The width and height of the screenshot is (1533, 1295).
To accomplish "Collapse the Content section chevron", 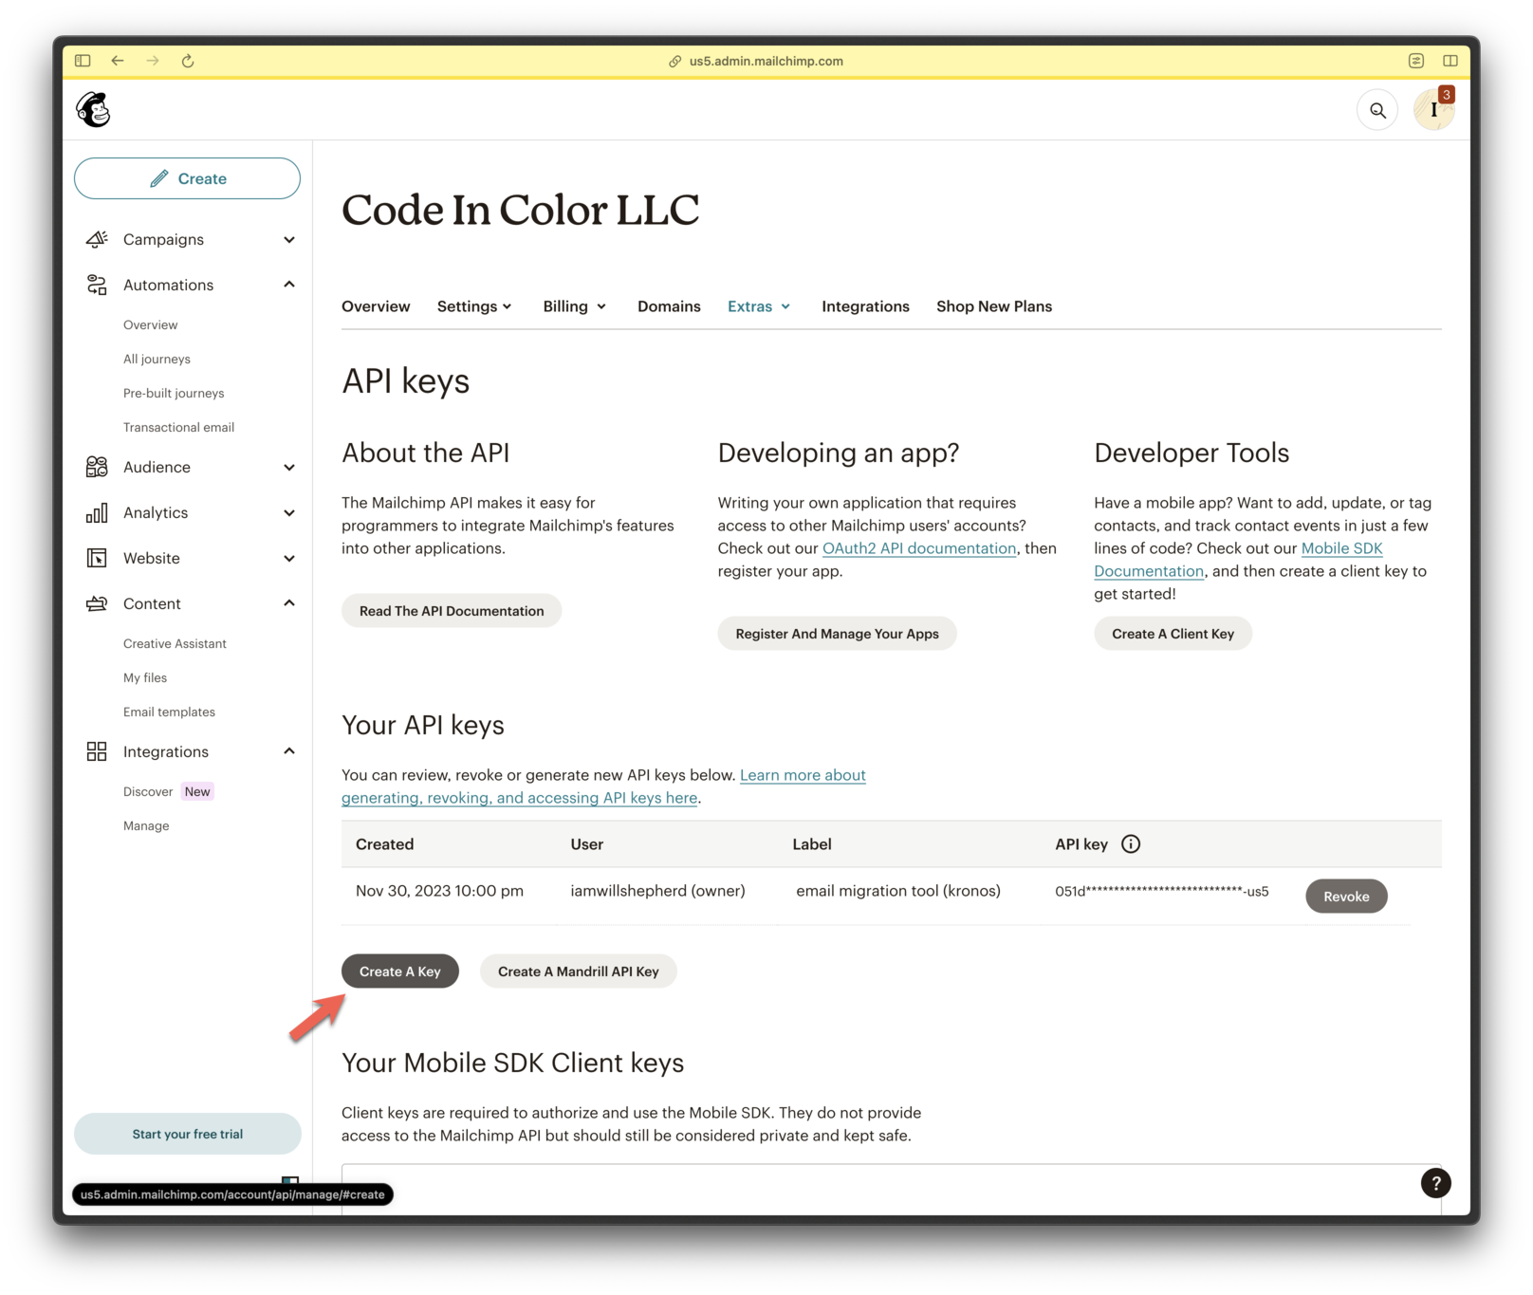I will click(289, 603).
